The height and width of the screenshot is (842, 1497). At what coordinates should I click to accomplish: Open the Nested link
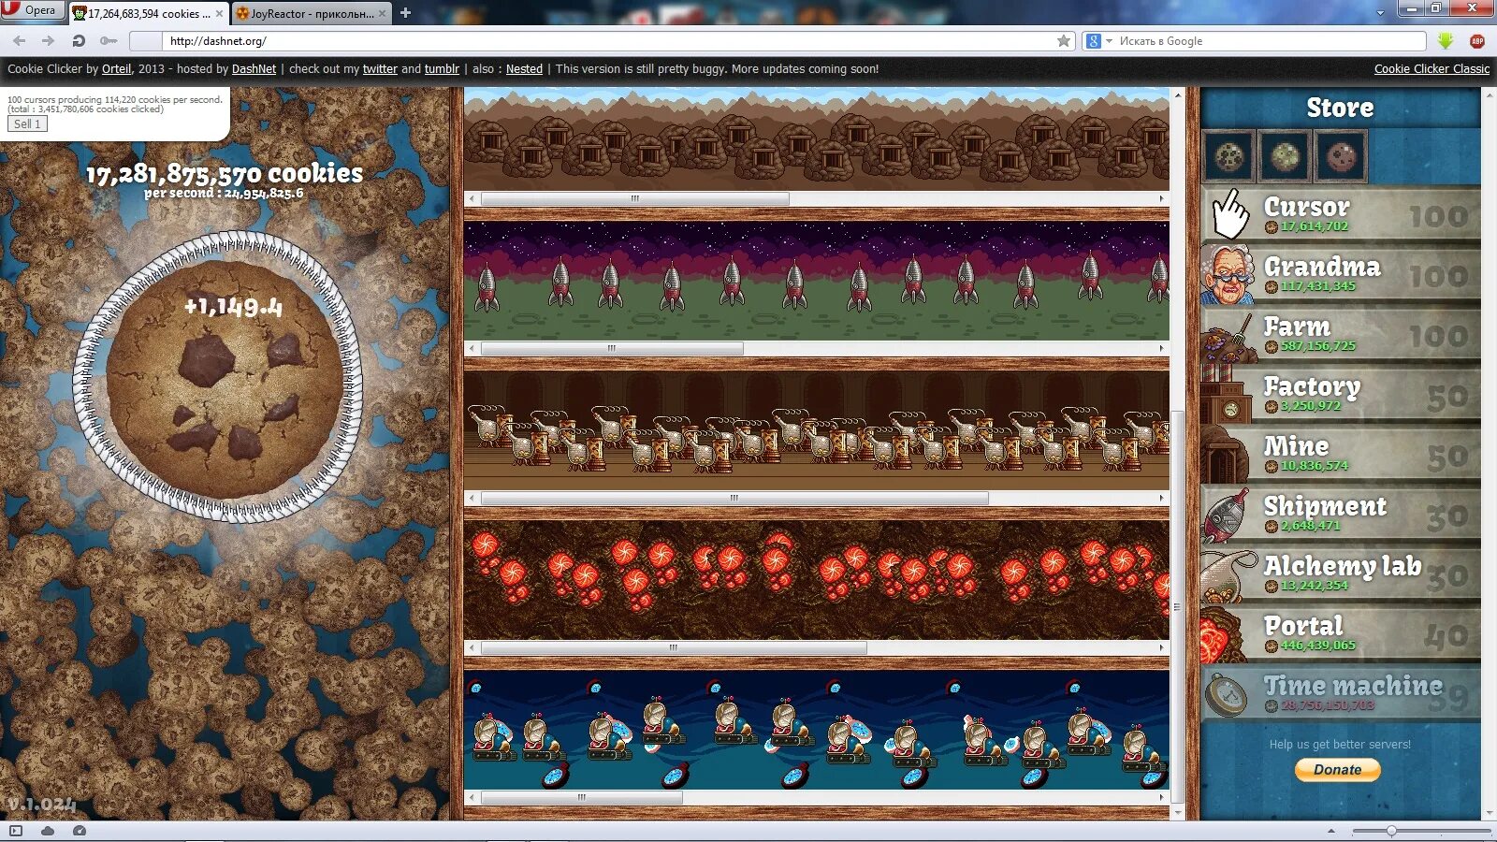(524, 69)
